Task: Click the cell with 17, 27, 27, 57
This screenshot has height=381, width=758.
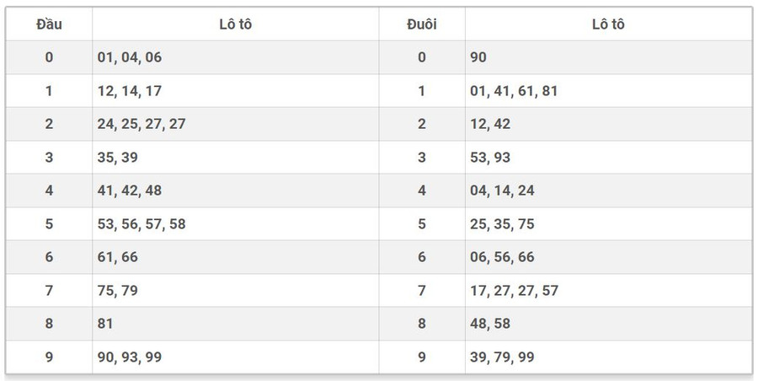Action: pyautogui.click(x=514, y=291)
